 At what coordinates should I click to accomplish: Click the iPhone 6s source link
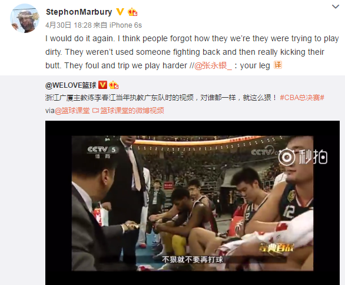125,25
